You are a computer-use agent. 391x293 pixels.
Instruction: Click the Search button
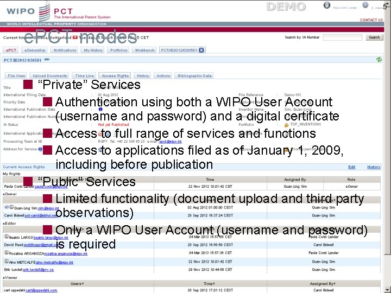click(374, 37)
